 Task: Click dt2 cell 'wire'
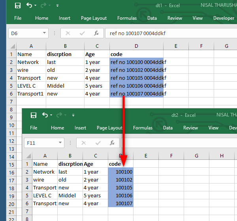[x=45, y=180]
